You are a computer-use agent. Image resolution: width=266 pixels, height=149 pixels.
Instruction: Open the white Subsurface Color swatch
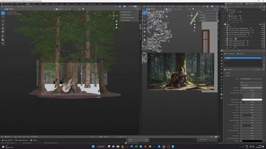coord(252,99)
